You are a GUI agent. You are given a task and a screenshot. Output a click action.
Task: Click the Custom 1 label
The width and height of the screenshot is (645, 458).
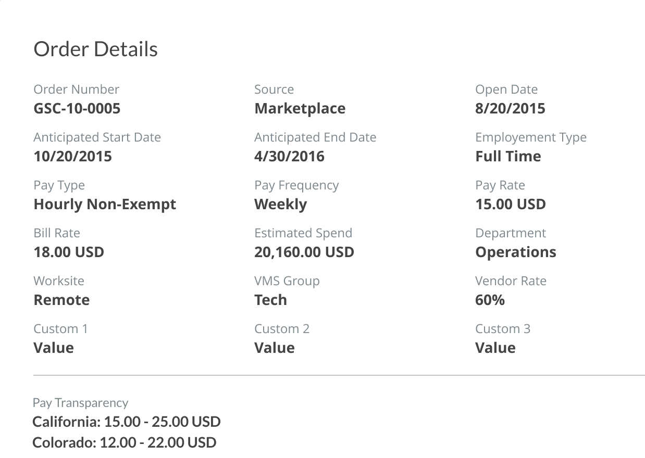coord(61,329)
